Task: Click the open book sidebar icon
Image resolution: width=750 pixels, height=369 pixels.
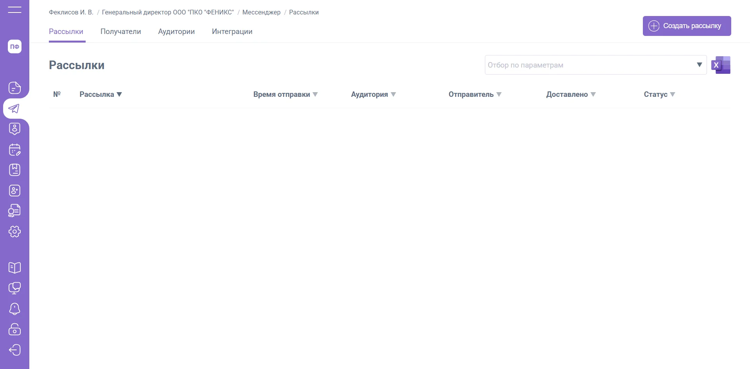Action: pos(14,267)
